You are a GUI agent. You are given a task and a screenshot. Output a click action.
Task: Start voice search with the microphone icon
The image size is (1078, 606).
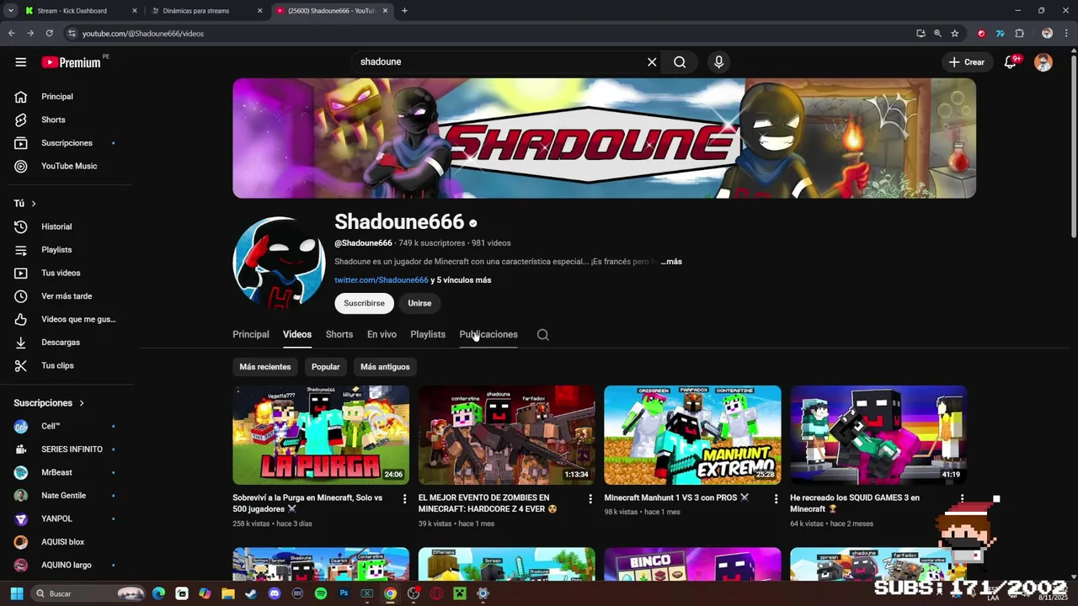(x=718, y=62)
